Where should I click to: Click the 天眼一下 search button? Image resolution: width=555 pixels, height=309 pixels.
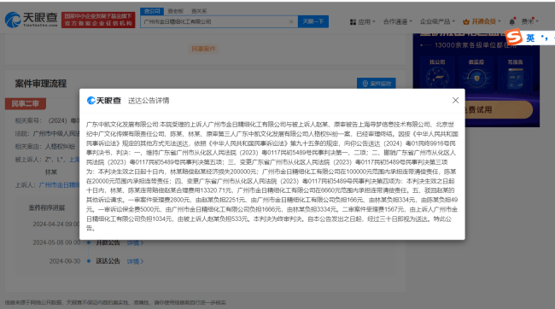tap(313, 21)
